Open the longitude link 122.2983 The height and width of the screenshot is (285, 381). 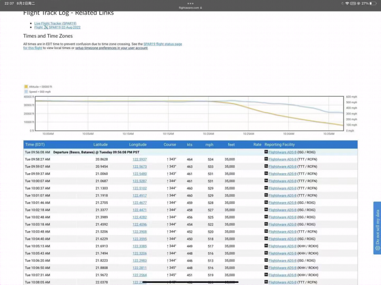click(139, 260)
